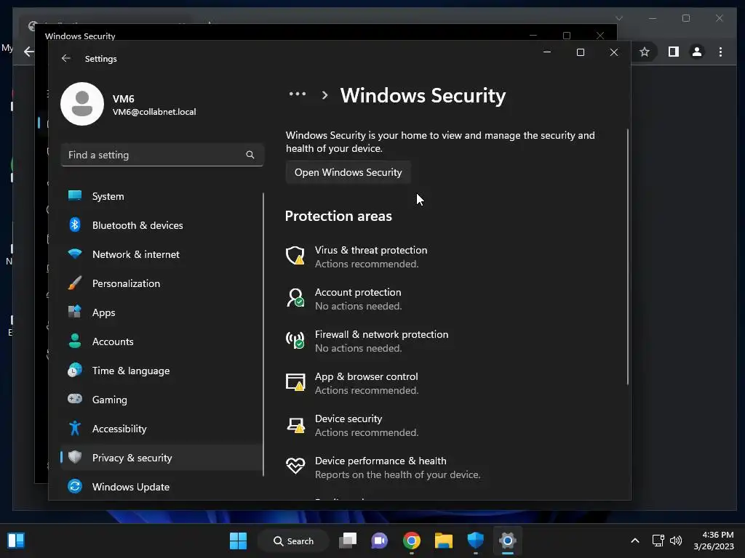The image size is (745, 558).
Task: Bookmark page with Chrome star icon
Action: pyautogui.click(x=645, y=52)
